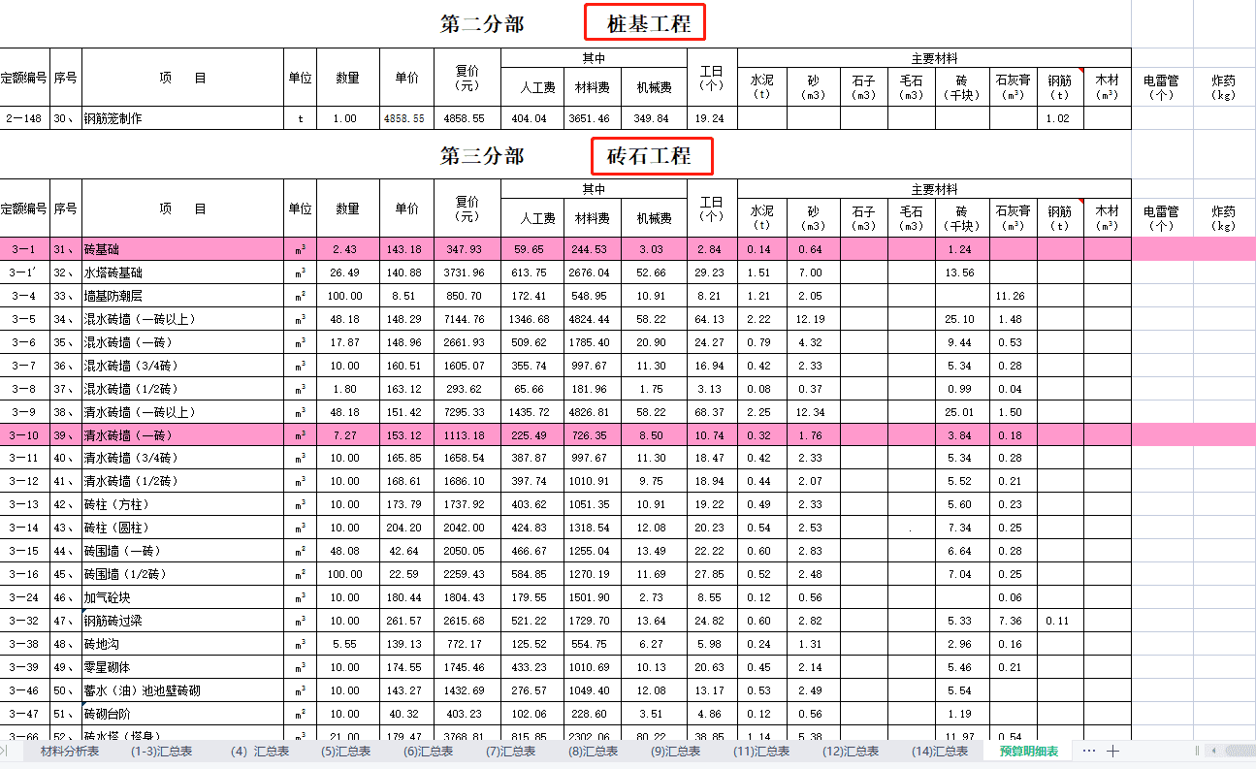The image size is (1256, 769).
Task: Select the highlighted 砖基础 row item
Action: (181, 249)
